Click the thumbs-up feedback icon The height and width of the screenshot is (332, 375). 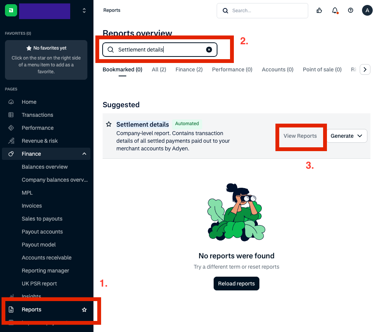pos(319,10)
